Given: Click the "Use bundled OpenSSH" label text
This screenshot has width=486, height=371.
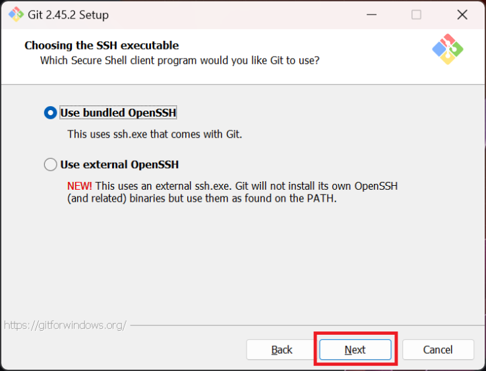Looking at the screenshot, I should (118, 113).
